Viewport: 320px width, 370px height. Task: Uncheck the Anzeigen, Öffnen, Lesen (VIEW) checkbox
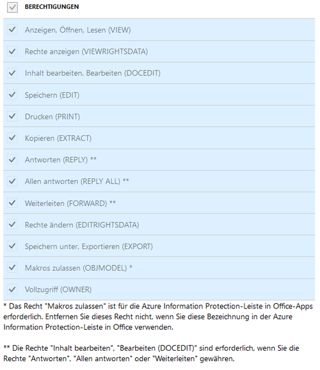[x=12, y=29]
